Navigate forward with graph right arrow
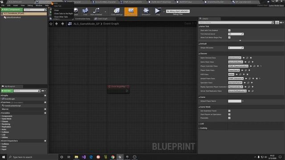 coord(62,24)
